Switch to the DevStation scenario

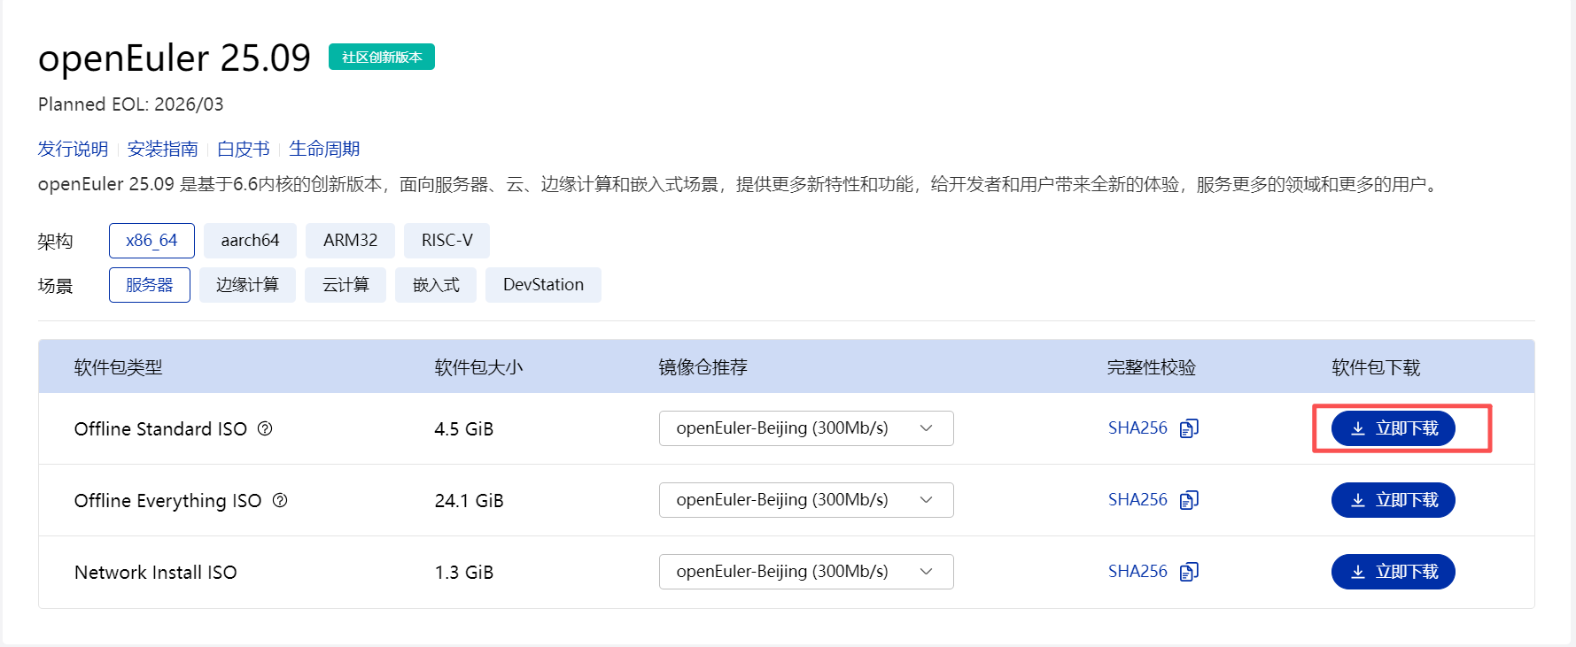click(x=543, y=285)
